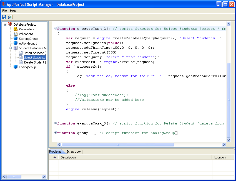This screenshot has width=236, height=181.
Task: Open the File menu
Action: [x=4, y=11]
